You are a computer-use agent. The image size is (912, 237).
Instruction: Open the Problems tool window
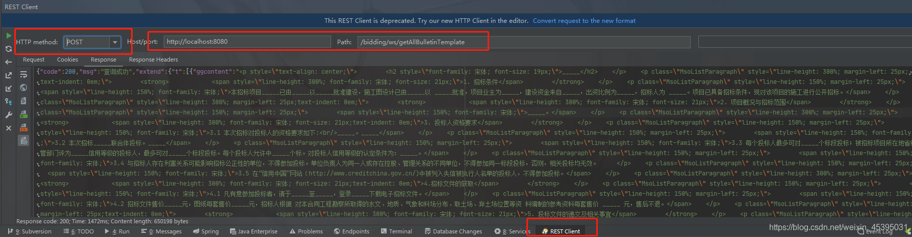[306, 231]
